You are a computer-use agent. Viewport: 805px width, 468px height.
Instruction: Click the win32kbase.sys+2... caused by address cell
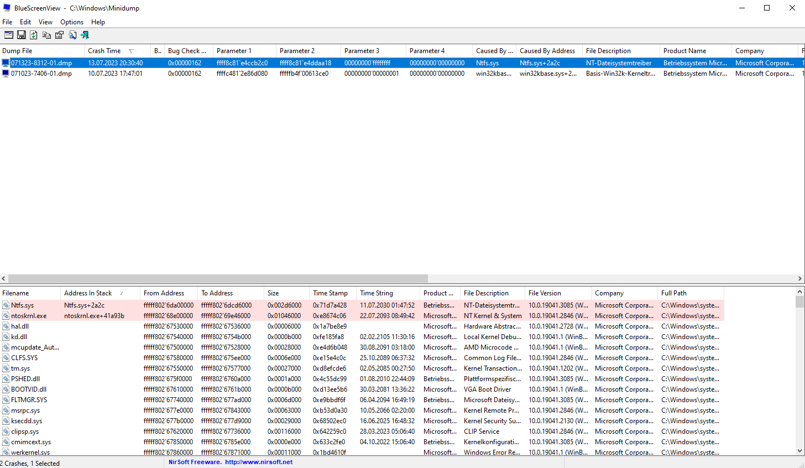tap(548, 74)
